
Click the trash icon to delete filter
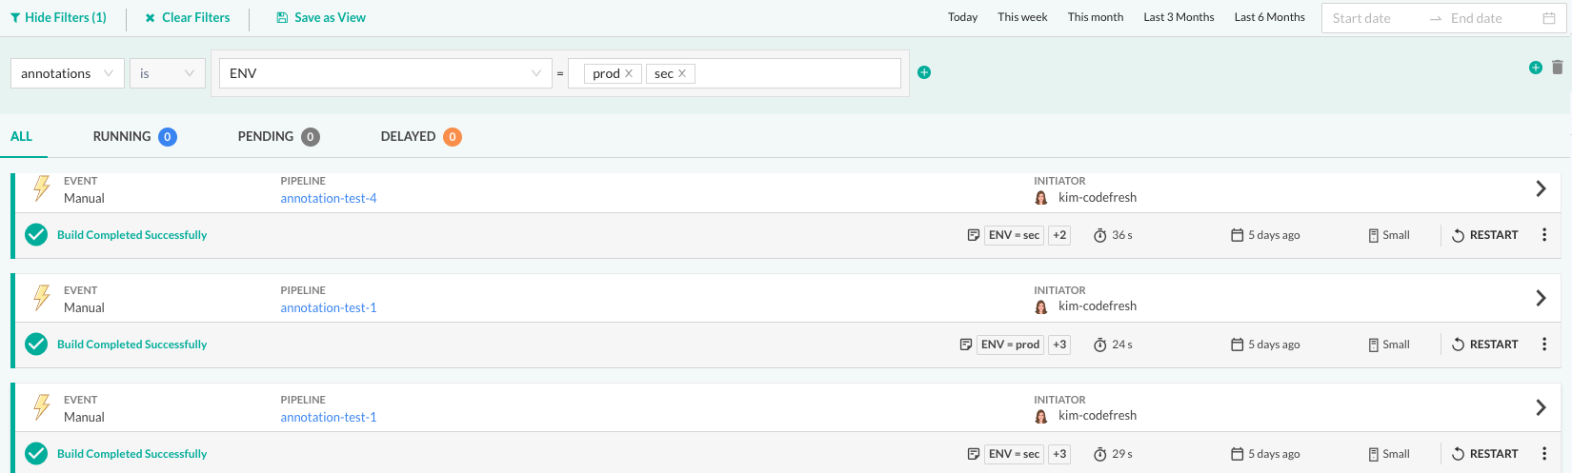coord(1557,68)
